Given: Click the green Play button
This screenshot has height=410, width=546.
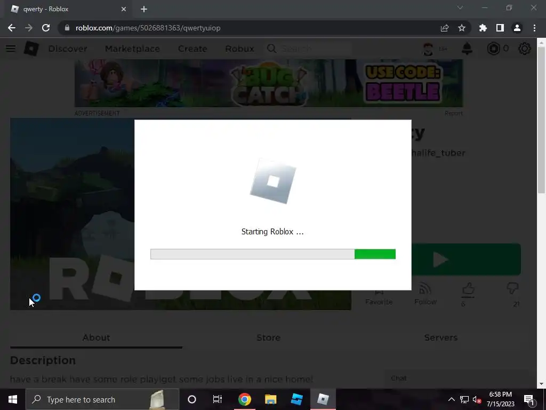Looking at the screenshot, I should tap(466, 259).
